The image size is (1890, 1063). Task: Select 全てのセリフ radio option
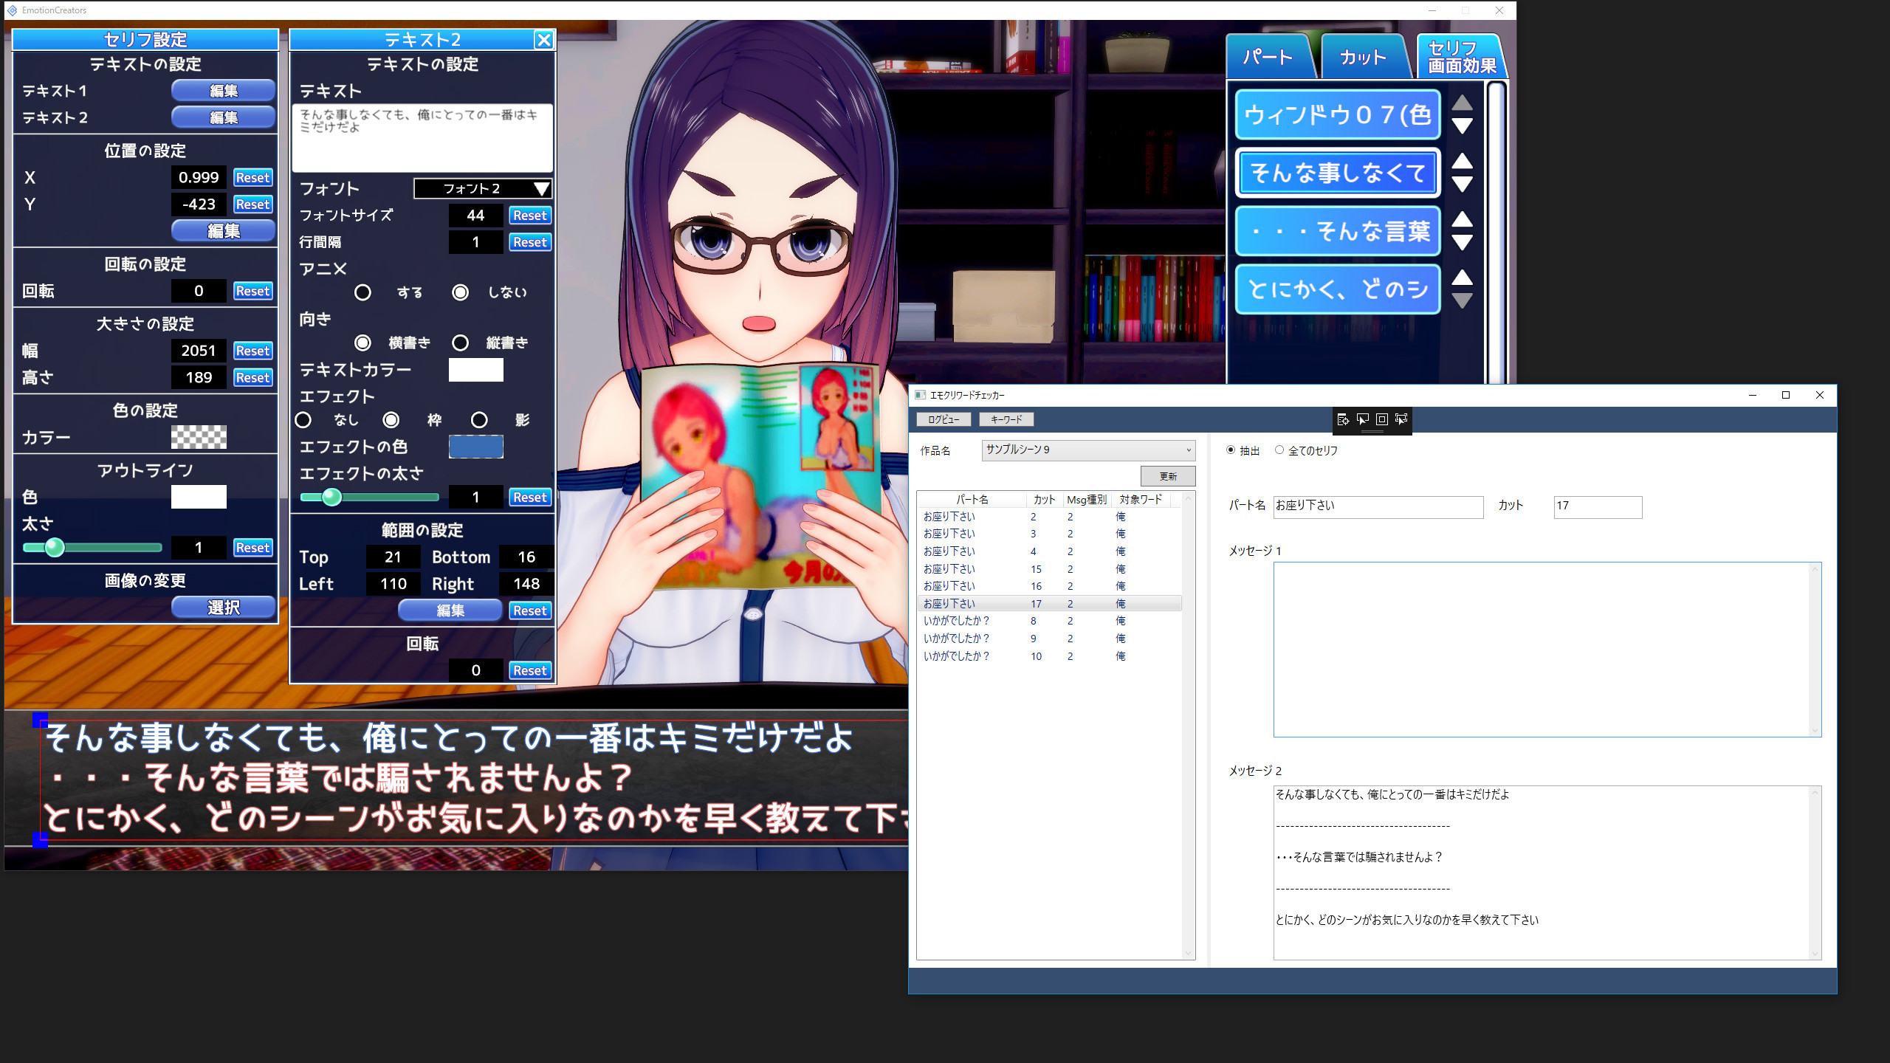(1279, 450)
